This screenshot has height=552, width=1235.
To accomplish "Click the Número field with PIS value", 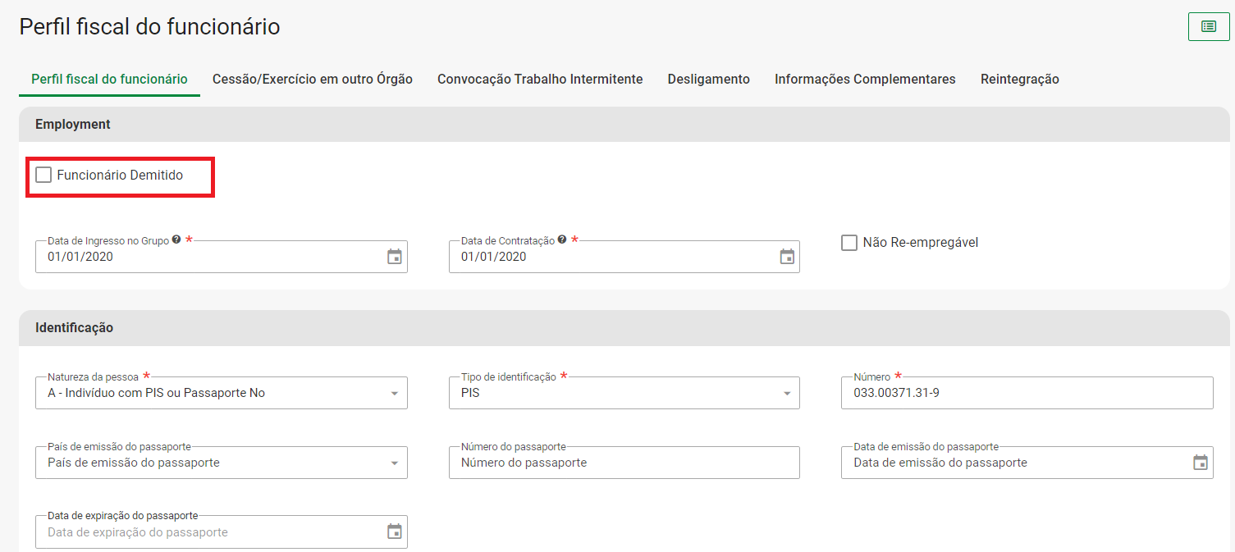I will coord(1026,394).
